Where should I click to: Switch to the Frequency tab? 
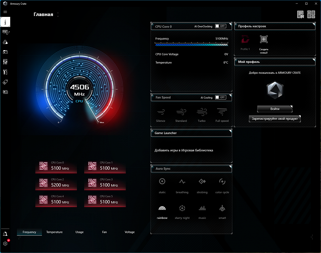pos(29,232)
